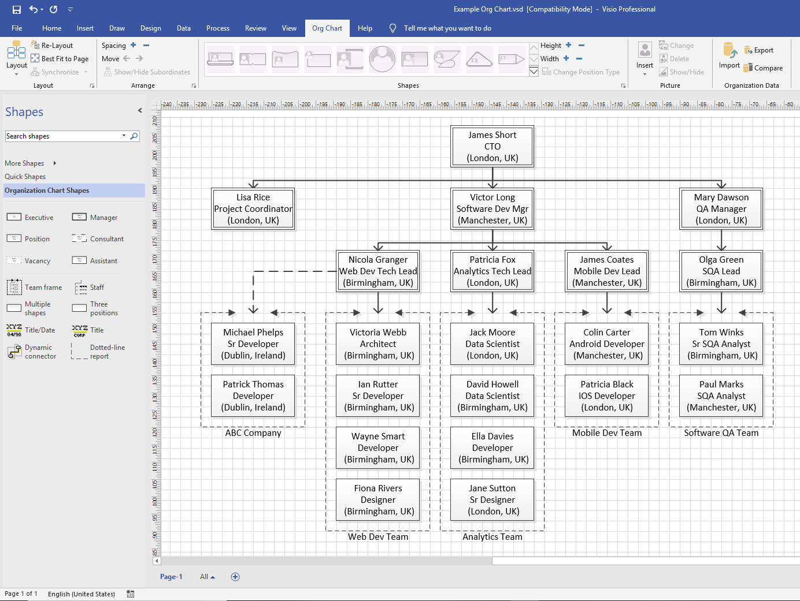800x601 pixels.
Task: Collapse the Shapes panel with the chevron
Action: 140,110
